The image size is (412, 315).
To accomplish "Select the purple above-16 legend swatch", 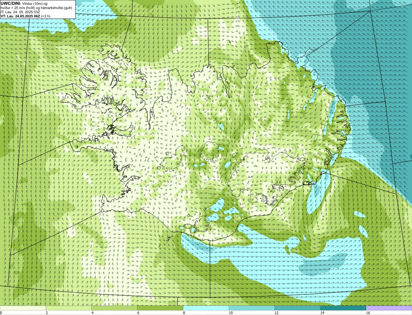I will [x=389, y=308].
